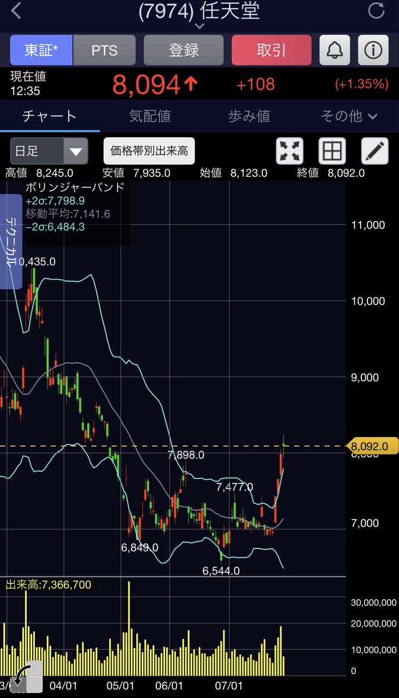Tap the 7,477.0 price annotation

234,487
